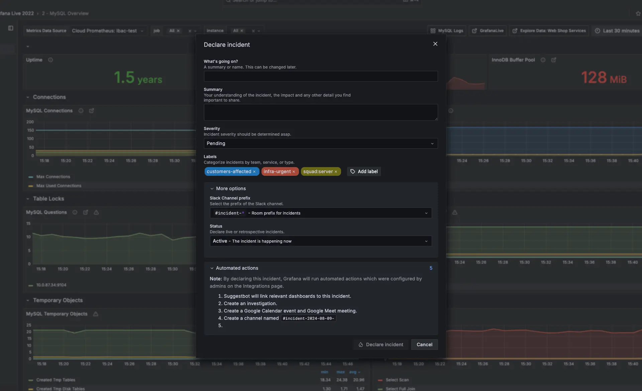642x391 pixels.
Task: Open the Slack Channel prefix dropdown
Action: pyautogui.click(x=321, y=213)
